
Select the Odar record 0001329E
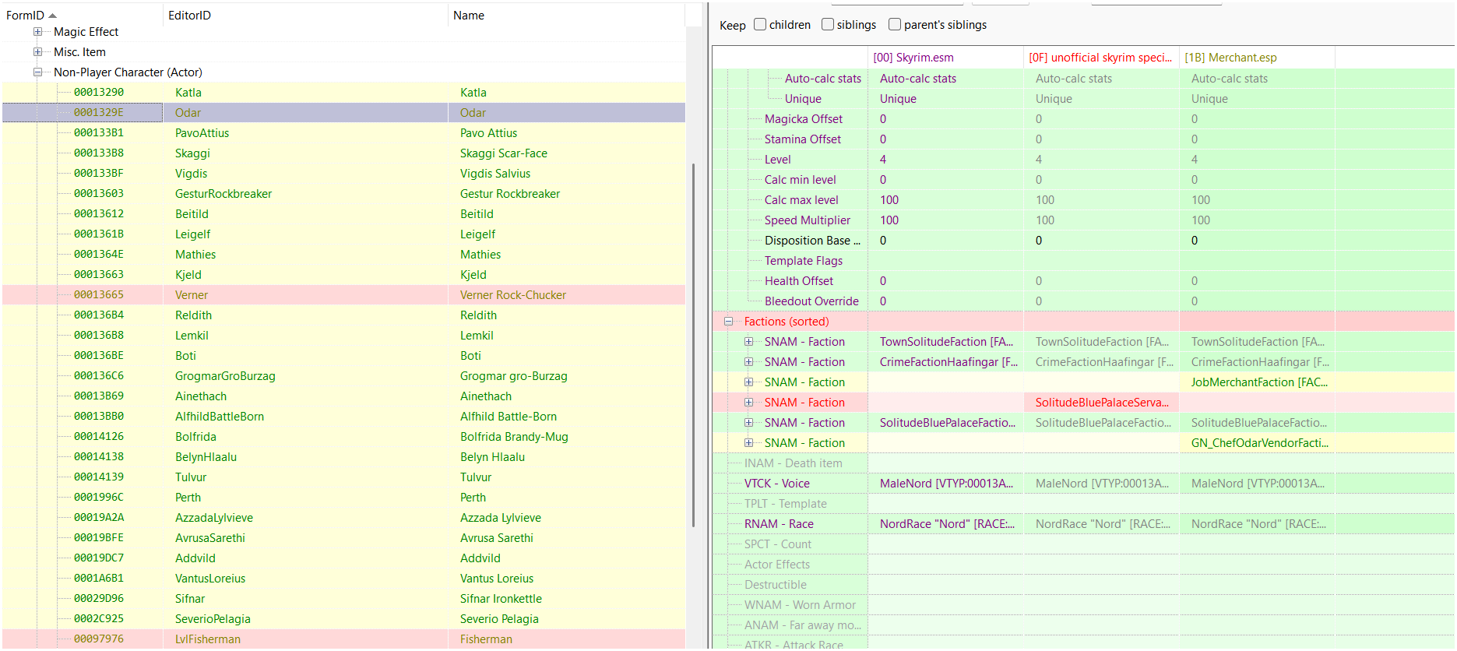[x=343, y=113]
